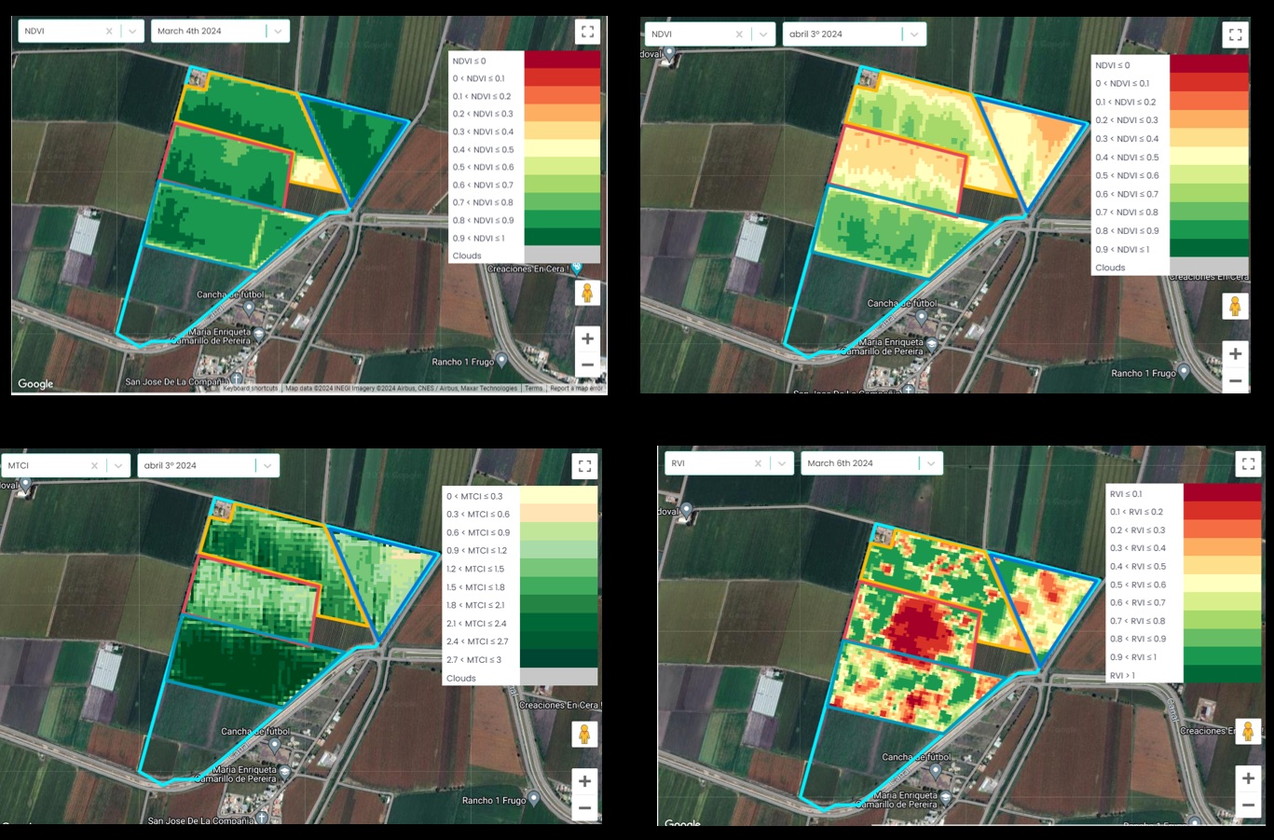The width and height of the screenshot is (1274, 840).
Task: Zoom in on the RVI map
Action: pyautogui.click(x=1248, y=778)
